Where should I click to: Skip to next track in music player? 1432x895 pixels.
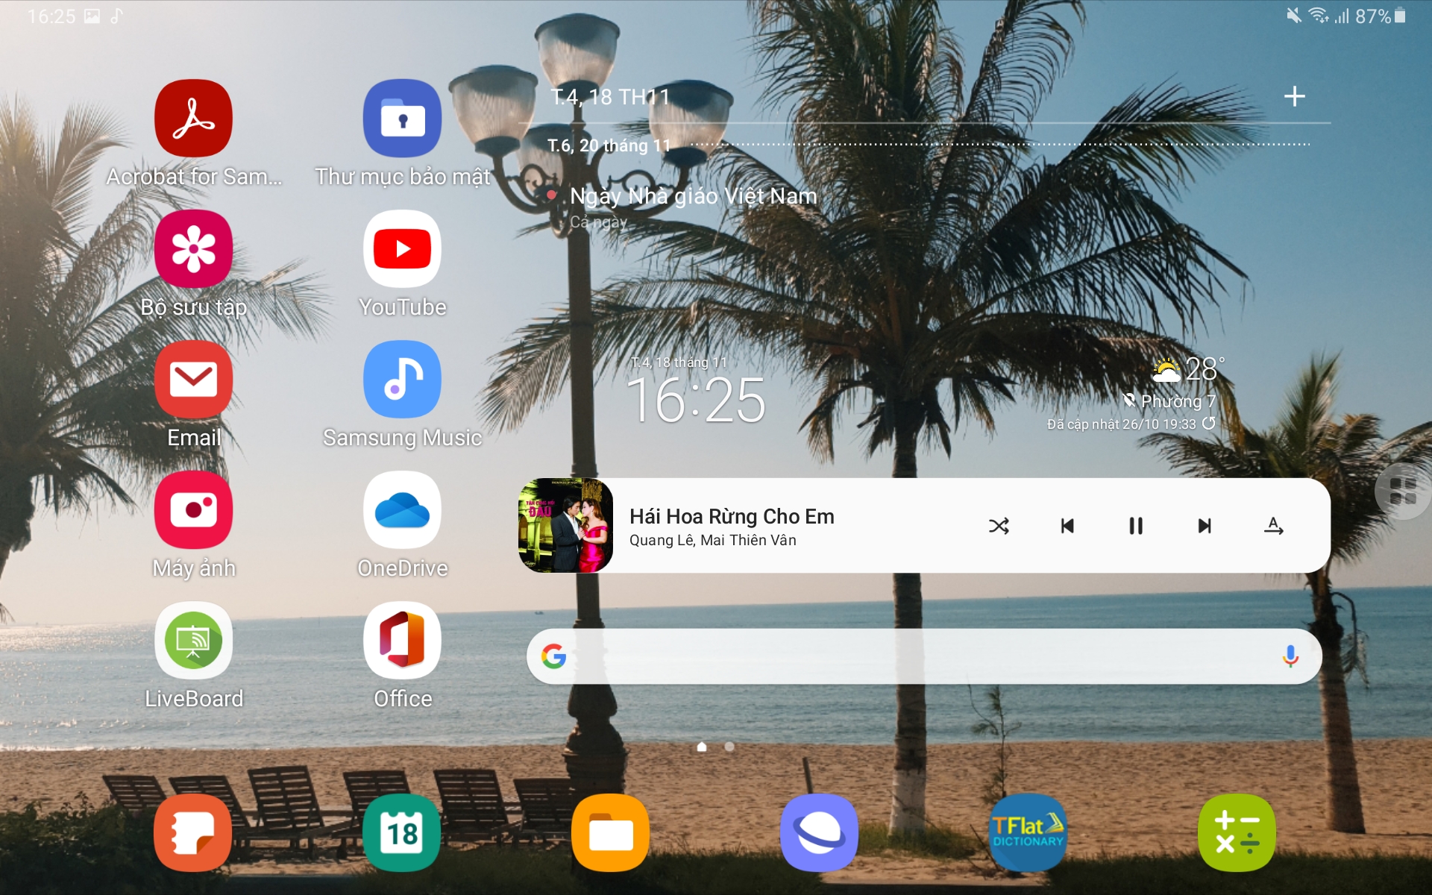point(1202,525)
